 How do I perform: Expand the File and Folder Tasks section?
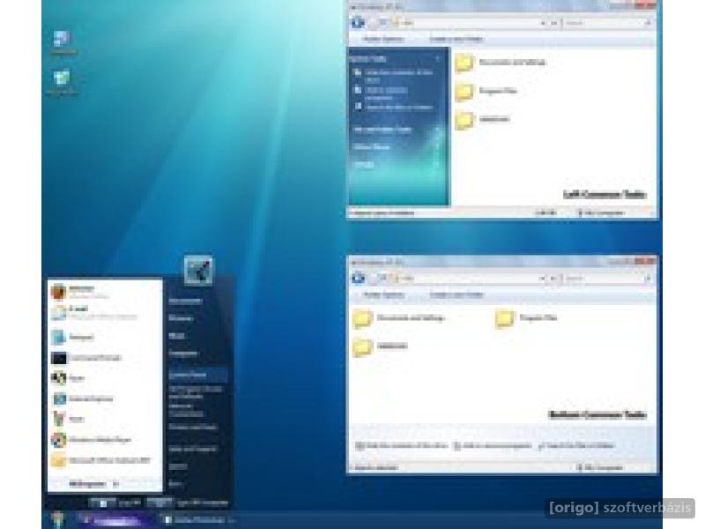(437, 130)
